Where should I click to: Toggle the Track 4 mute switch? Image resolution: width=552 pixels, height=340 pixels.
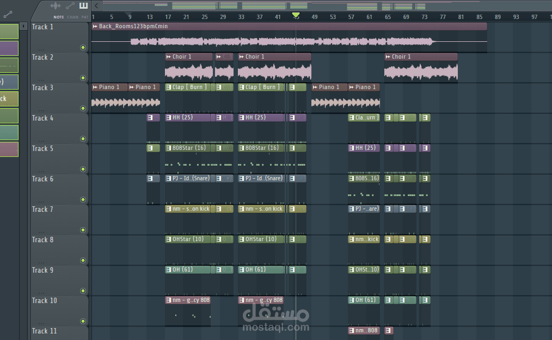pos(83,138)
